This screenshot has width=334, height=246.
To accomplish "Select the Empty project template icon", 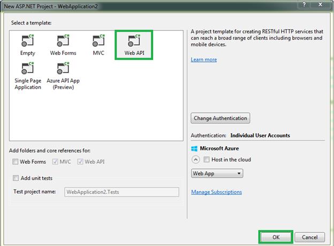I will pos(28,41).
